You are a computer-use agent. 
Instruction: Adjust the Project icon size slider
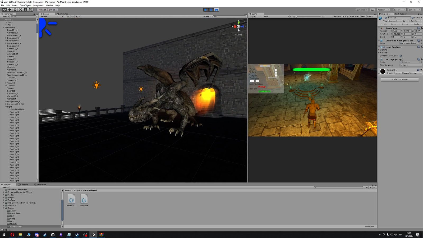[370, 226]
